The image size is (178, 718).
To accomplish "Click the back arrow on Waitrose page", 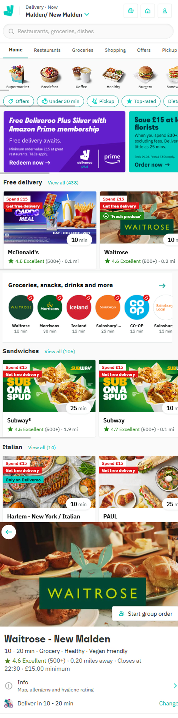I will point(9,532).
